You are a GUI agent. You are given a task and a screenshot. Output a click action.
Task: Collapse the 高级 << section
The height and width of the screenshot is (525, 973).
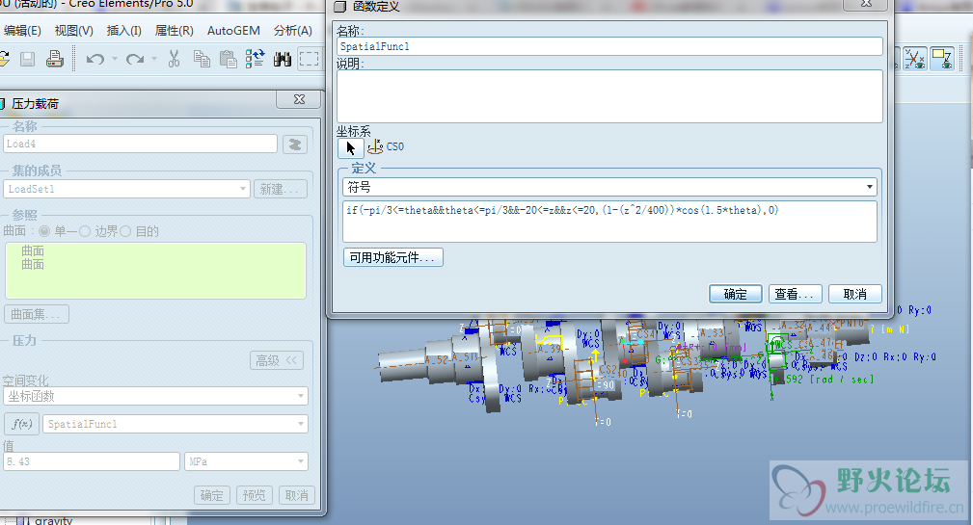pos(277,360)
